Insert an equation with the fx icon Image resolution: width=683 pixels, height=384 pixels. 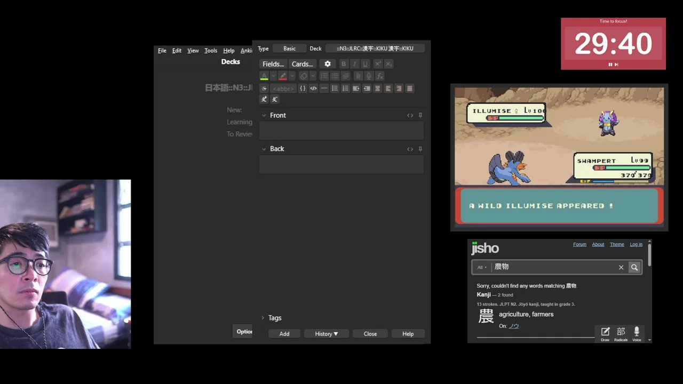pos(379,76)
